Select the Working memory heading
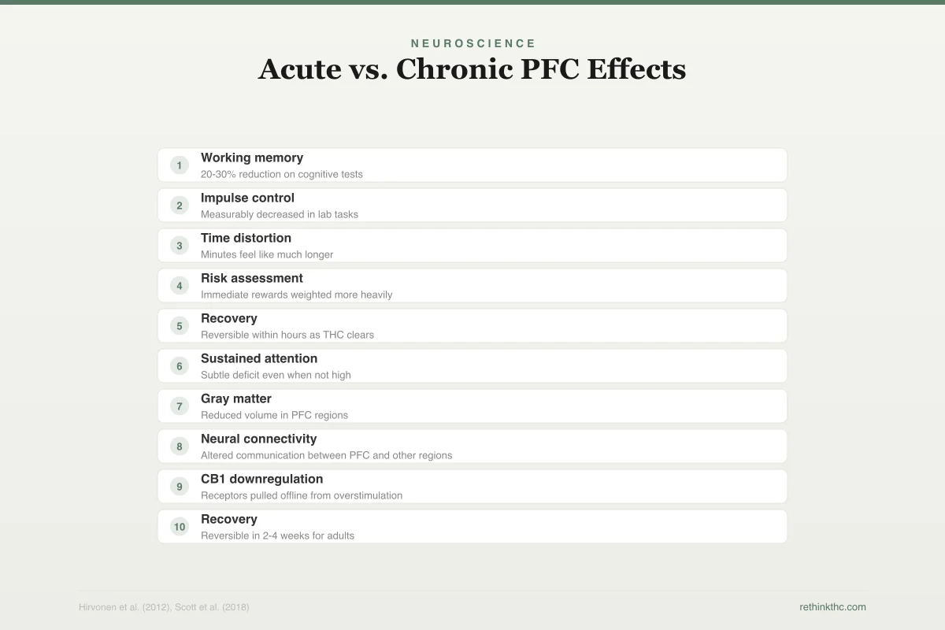The image size is (945, 630). [252, 157]
